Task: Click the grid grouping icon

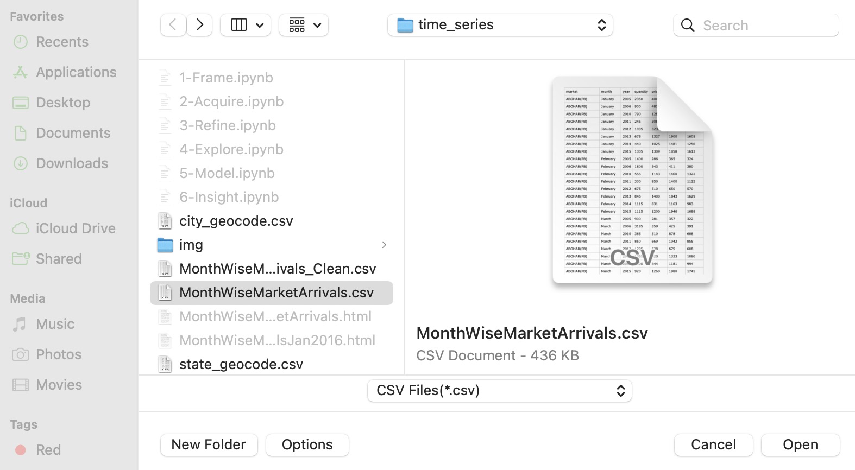Action: tap(297, 25)
